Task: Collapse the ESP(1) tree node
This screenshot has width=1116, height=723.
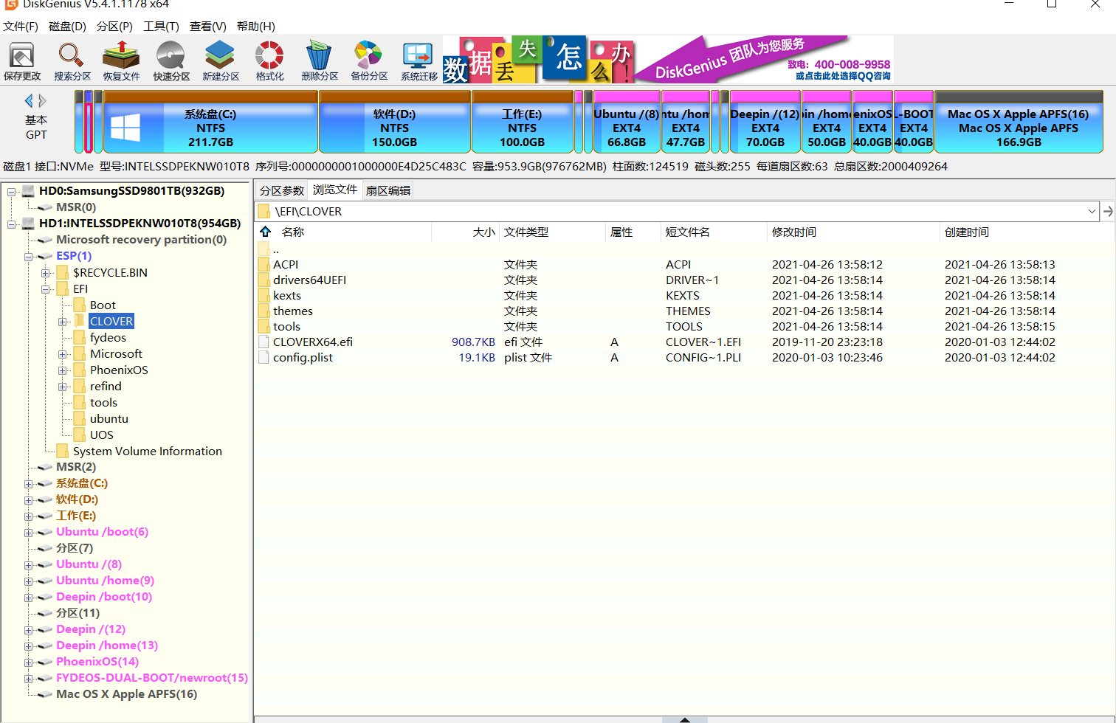Action: [x=29, y=257]
